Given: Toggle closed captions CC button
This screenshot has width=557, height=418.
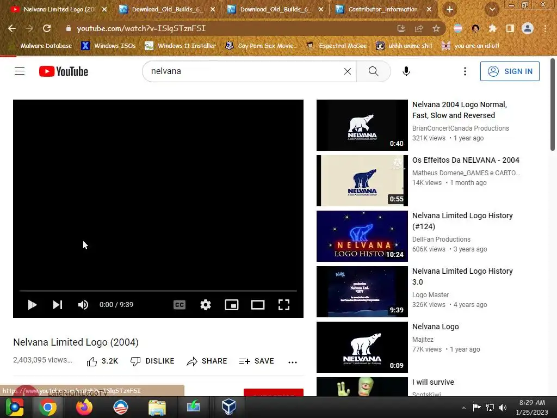Looking at the screenshot, I should pos(180,305).
